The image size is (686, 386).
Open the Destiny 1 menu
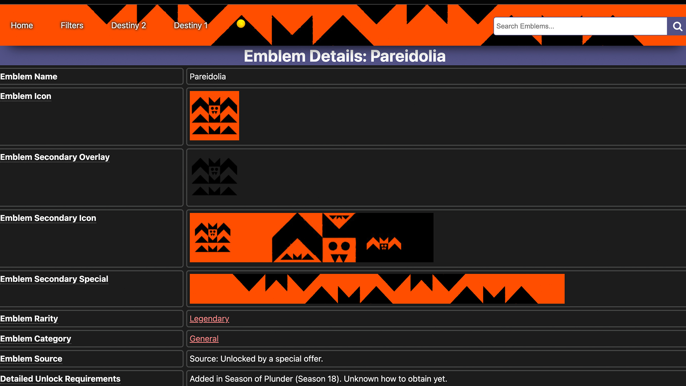tap(191, 25)
